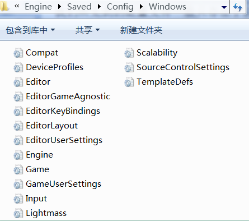Select the EditorKeyBindings file name
This screenshot has width=249, height=221.
click(x=63, y=111)
